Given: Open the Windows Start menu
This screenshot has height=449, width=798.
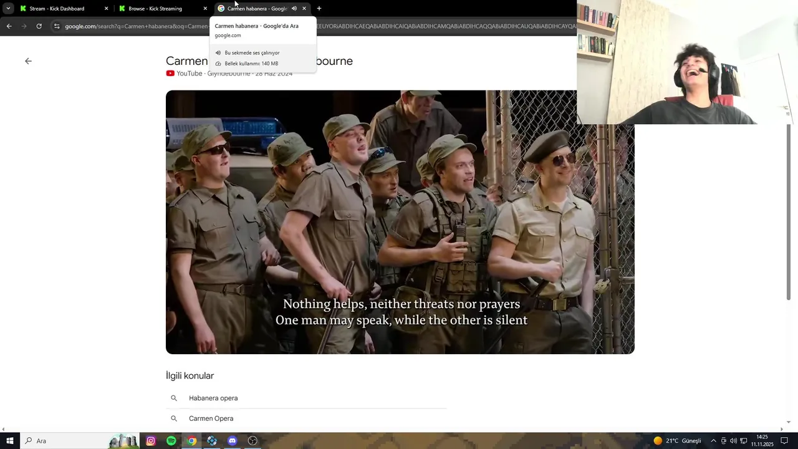Looking at the screenshot, I should (9, 441).
